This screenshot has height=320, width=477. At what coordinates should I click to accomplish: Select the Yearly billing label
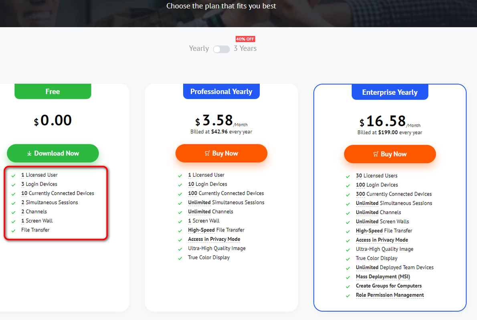coord(199,48)
